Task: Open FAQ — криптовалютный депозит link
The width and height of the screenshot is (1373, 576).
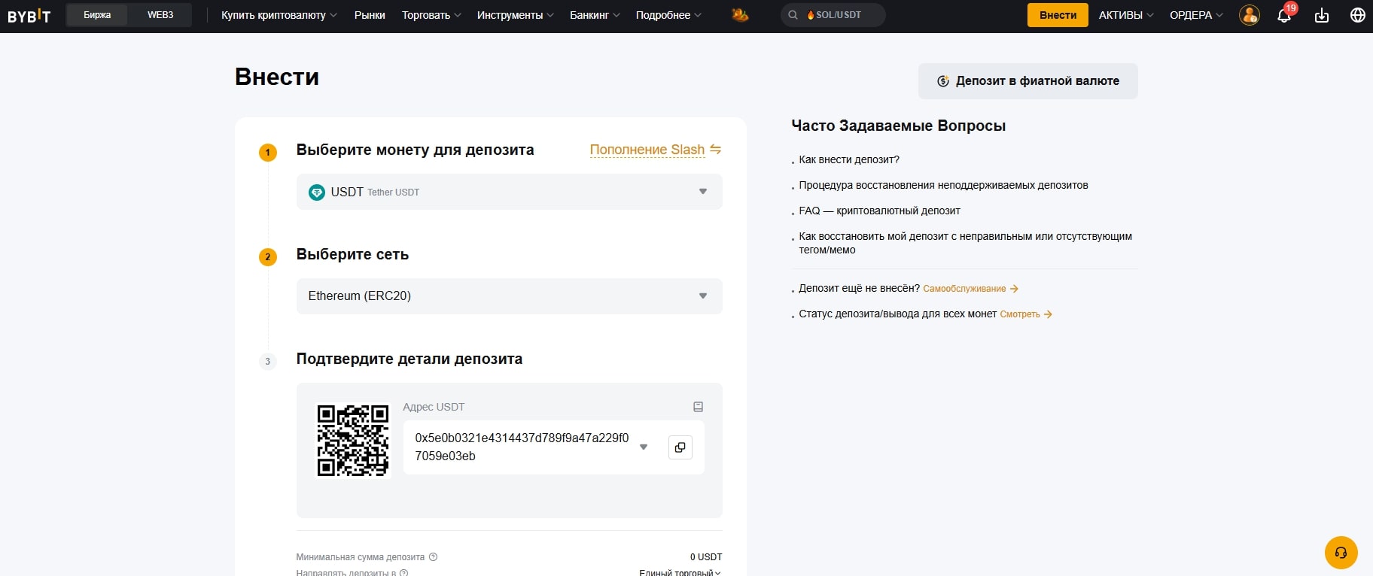Action: point(879,211)
